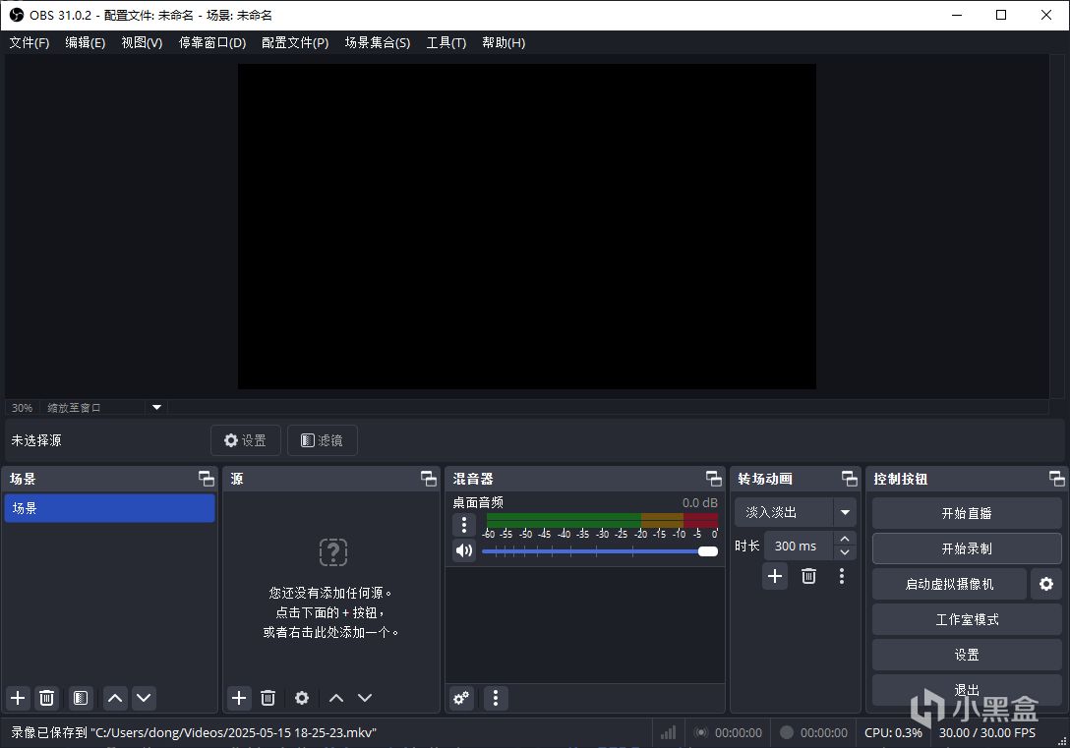Undock the 场景 panel
The width and height of the screenshot is (1070, 748).
pos(207,479)
